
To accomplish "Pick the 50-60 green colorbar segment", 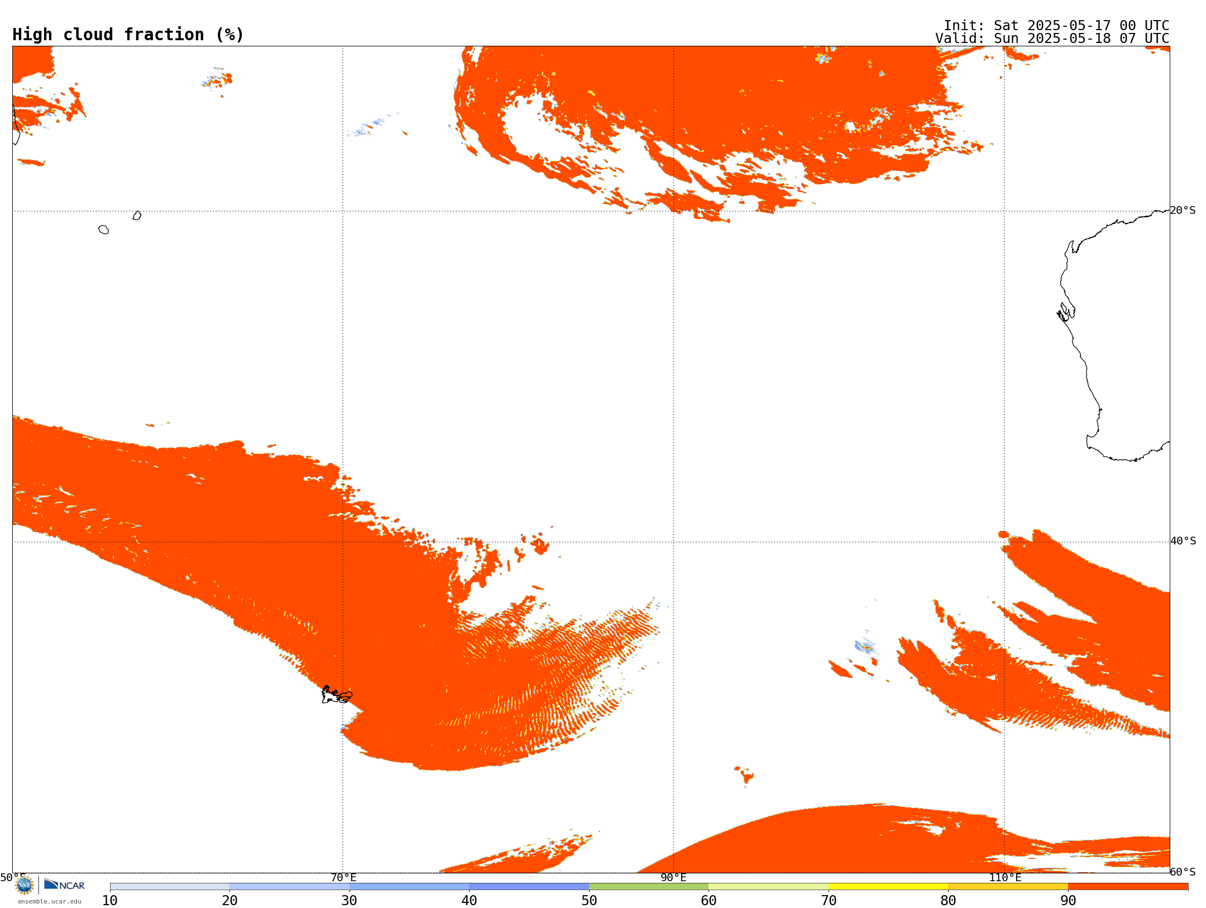I will [649, 887].
